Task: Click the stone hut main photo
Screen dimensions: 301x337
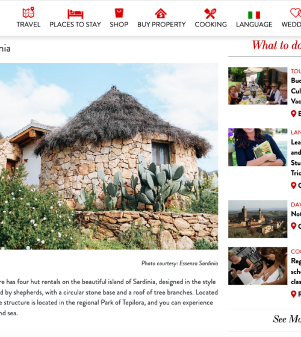Action: (x=109, y=156)
